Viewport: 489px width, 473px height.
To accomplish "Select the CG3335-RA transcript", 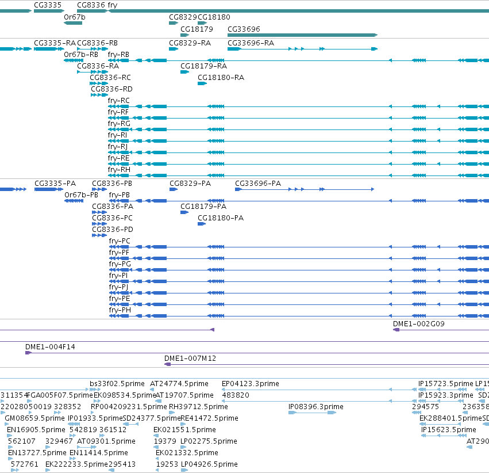I will (x=49, y=49).
